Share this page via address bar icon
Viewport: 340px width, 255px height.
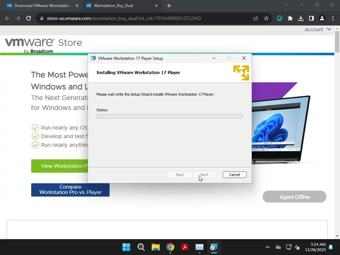(256, 19)
